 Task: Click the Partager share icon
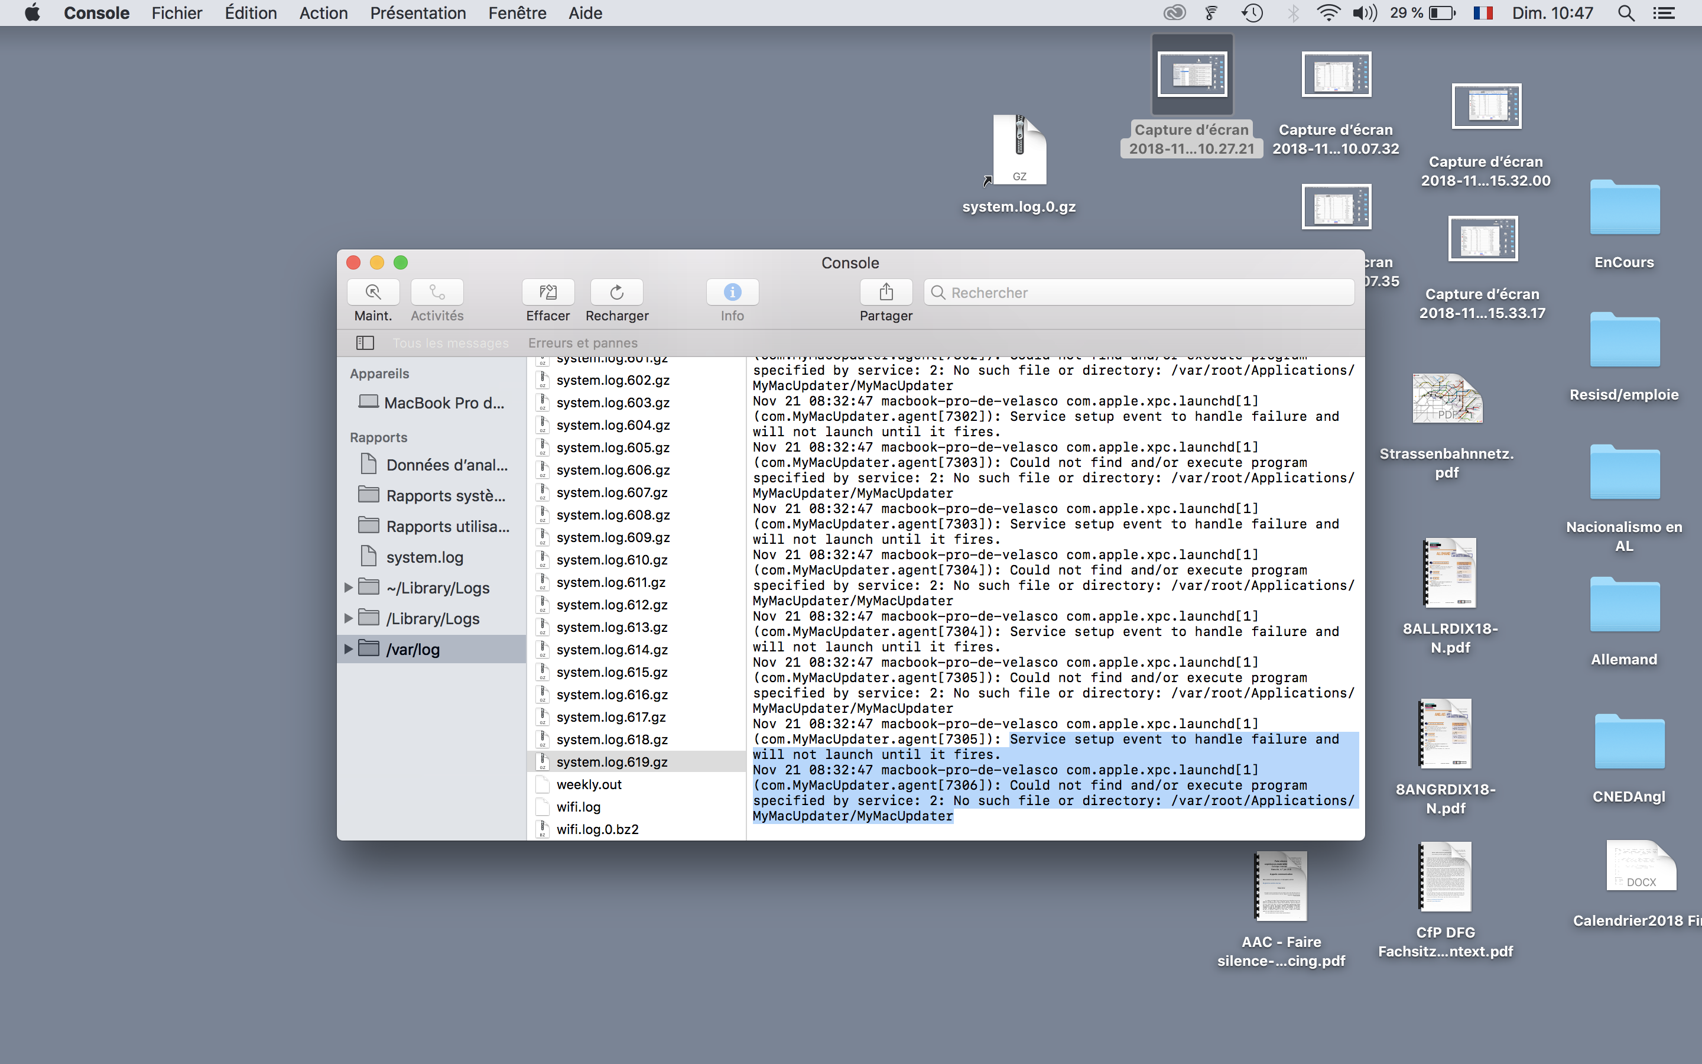point(885,292)
